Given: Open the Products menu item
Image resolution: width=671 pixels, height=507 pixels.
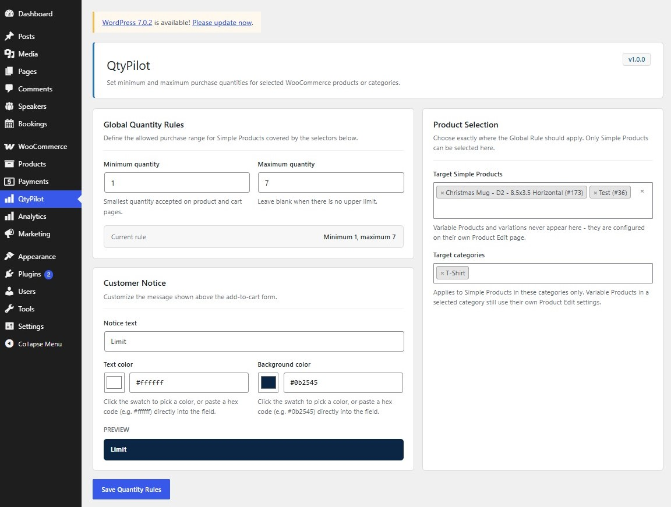Looking at the screenshot, I should [x=41, y=164].
